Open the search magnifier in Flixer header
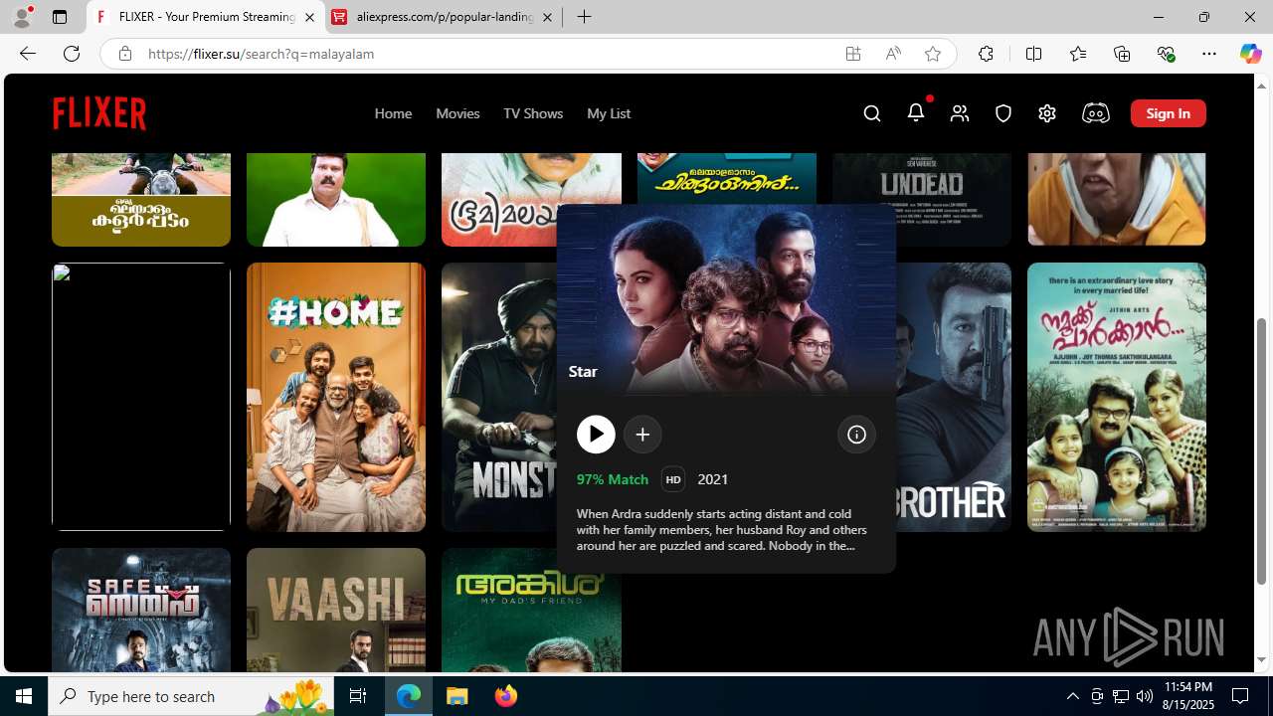Screen dimensions: 1273x716 tap(872, 113)
